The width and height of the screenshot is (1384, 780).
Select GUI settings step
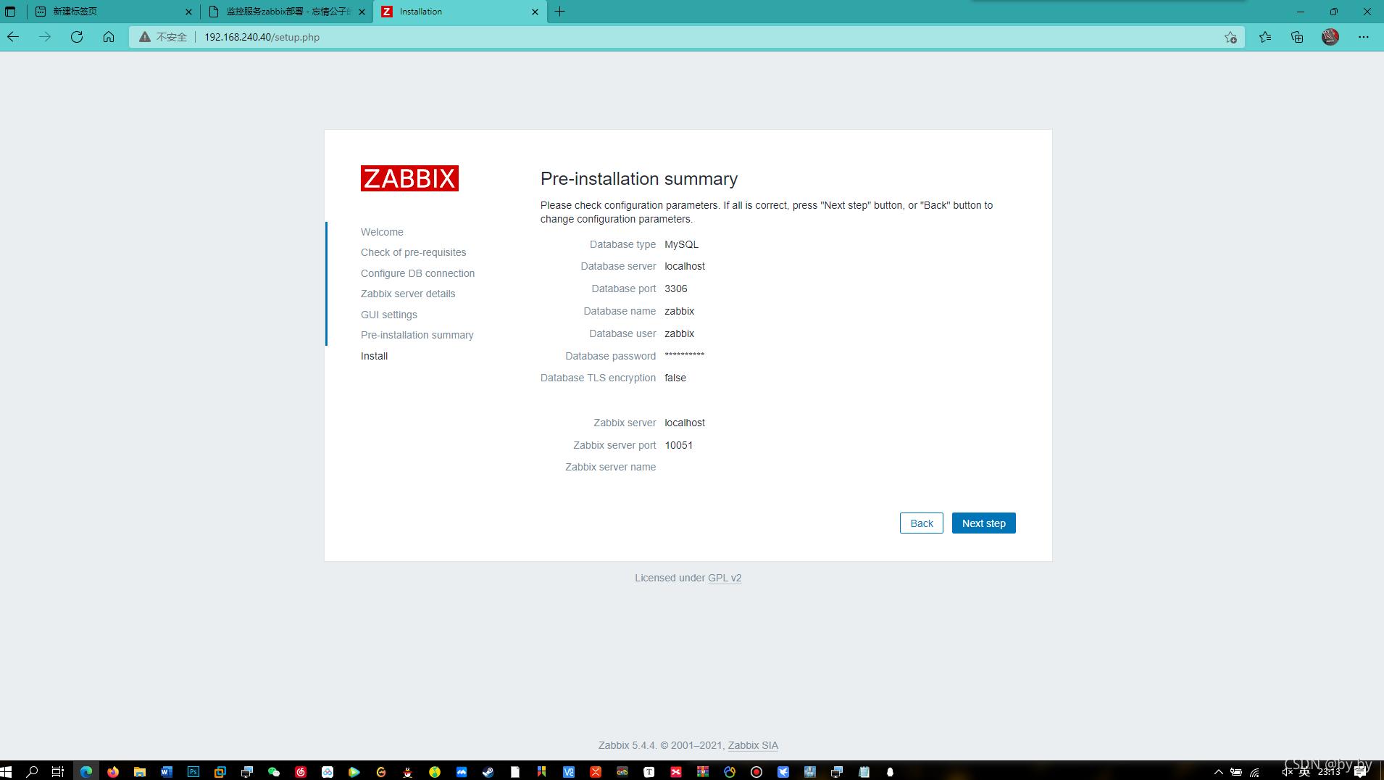(389, 315)
